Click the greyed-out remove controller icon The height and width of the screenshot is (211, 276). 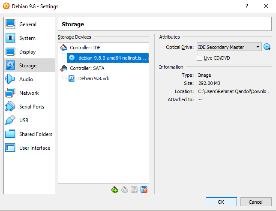coord(124,190)
